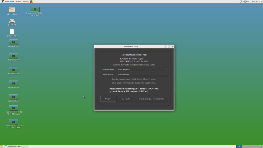This screenshot has height=148, width=263.
Task: Select the Home desktop file icon
Action: click(x=12, y=32)
